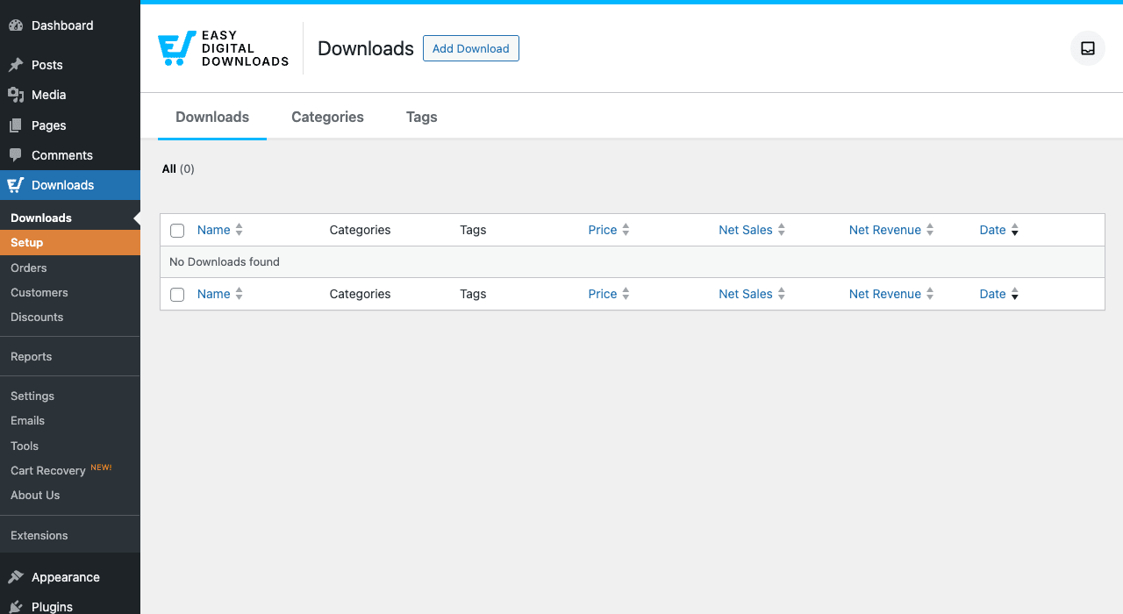Toggle Date sort arrow in header
Screen dimensions: 1123x614
tap(1015, 230)
